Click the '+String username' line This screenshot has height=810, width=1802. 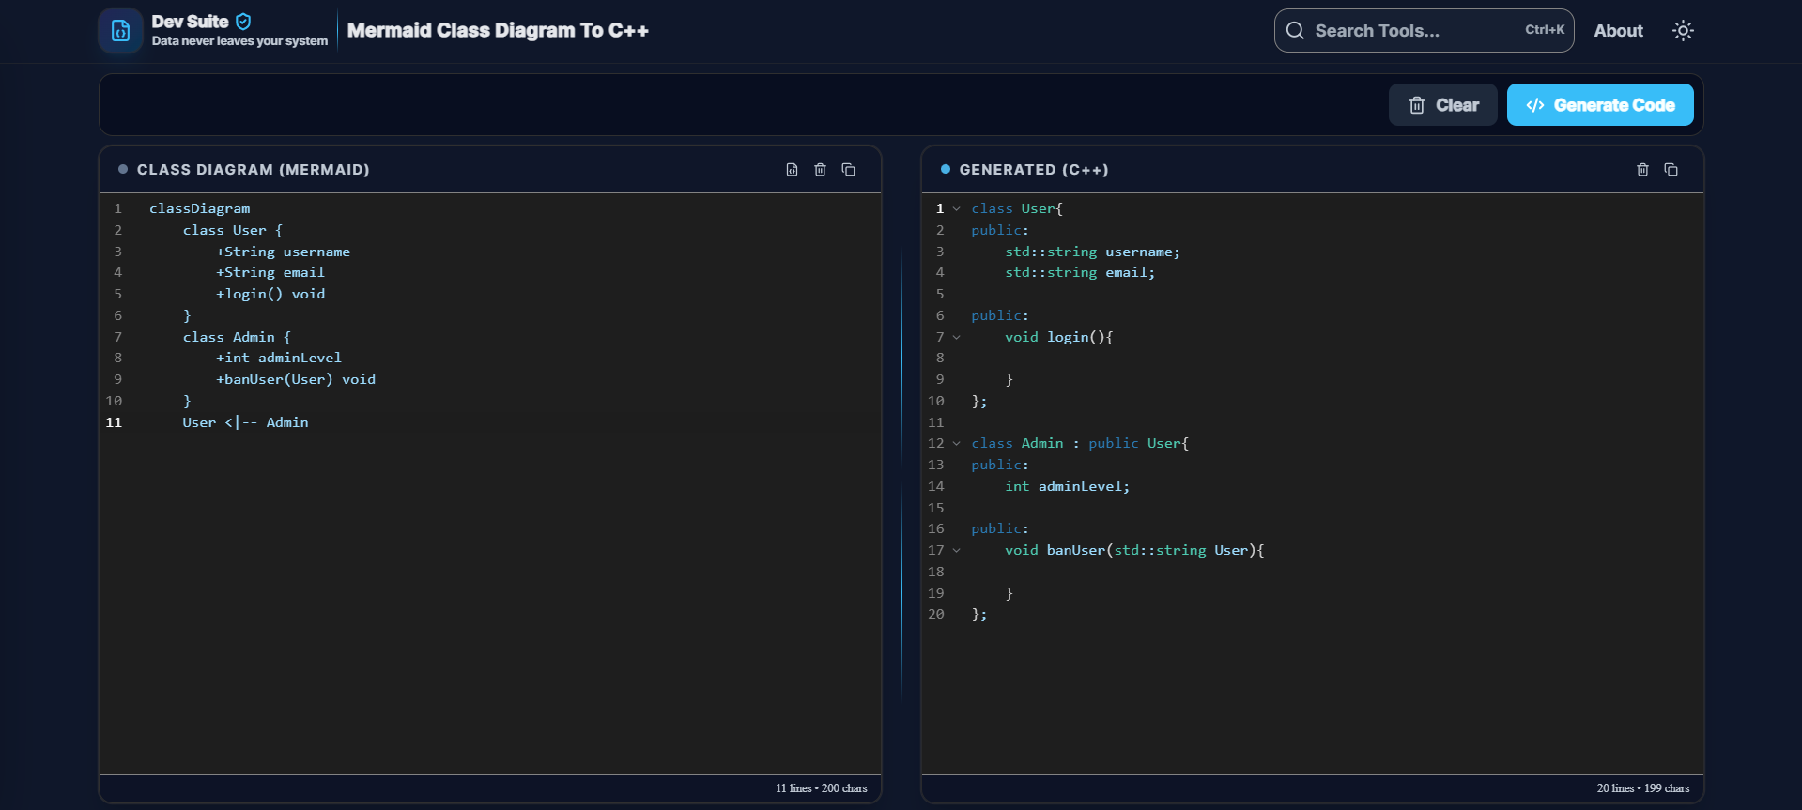283,252
